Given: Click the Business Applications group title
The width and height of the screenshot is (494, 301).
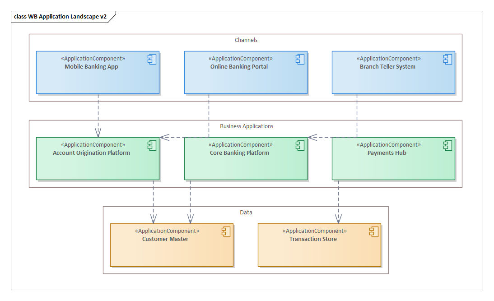Looking at the screenshot, I should [x=247, y=126].
